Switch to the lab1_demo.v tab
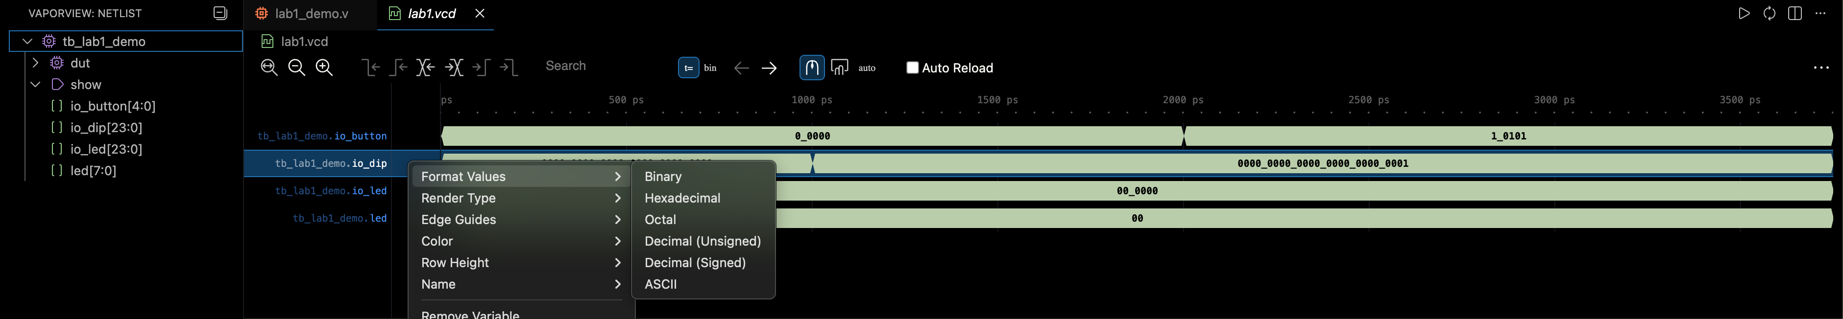This screenshot has height=319, width=1843. point(311,14)
